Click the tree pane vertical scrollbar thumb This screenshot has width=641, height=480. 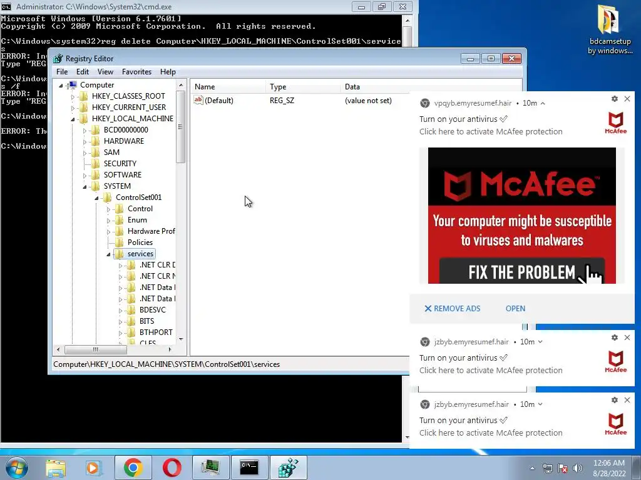pos(180,127)
